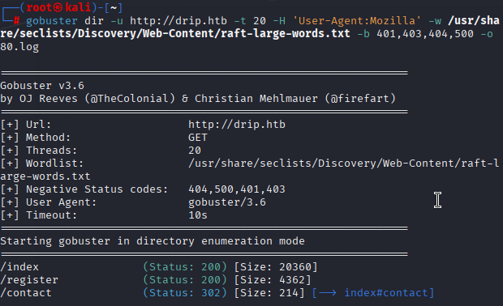The height and width of the screenshot is (306, 503).
Task: Click the '@firefart' author handle
Action: (360, 99)
